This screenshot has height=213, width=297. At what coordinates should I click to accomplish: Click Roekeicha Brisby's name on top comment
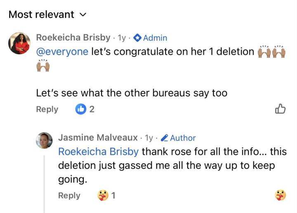point(74,37)
